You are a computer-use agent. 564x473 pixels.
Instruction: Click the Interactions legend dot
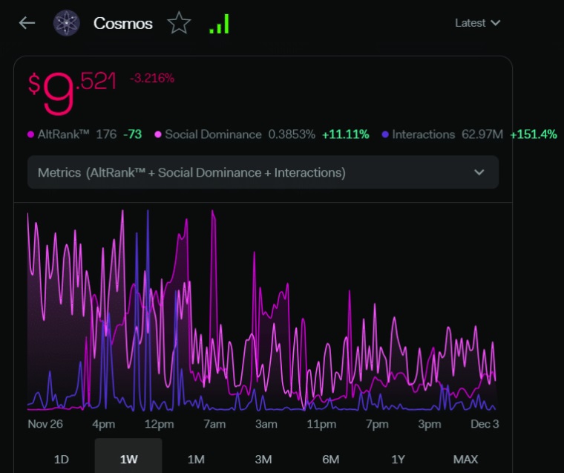(385, 134)
